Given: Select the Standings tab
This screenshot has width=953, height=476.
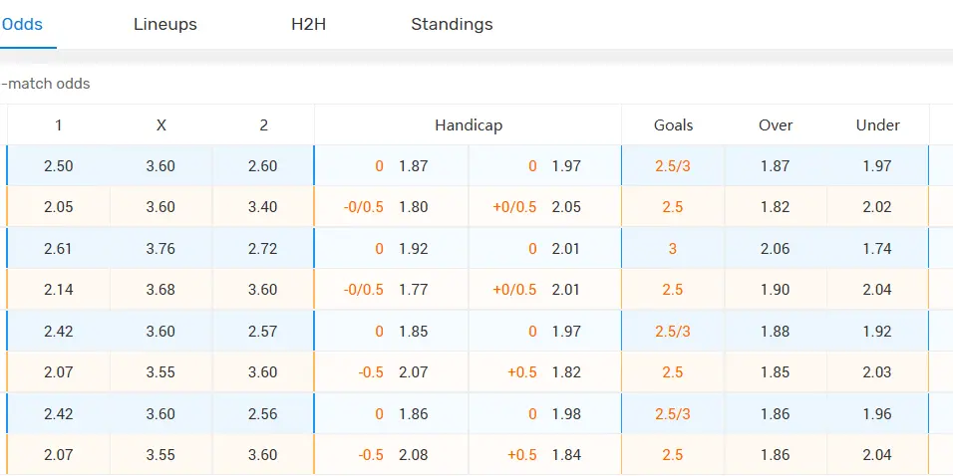Looking at the screenshot, I should point(452,24).
